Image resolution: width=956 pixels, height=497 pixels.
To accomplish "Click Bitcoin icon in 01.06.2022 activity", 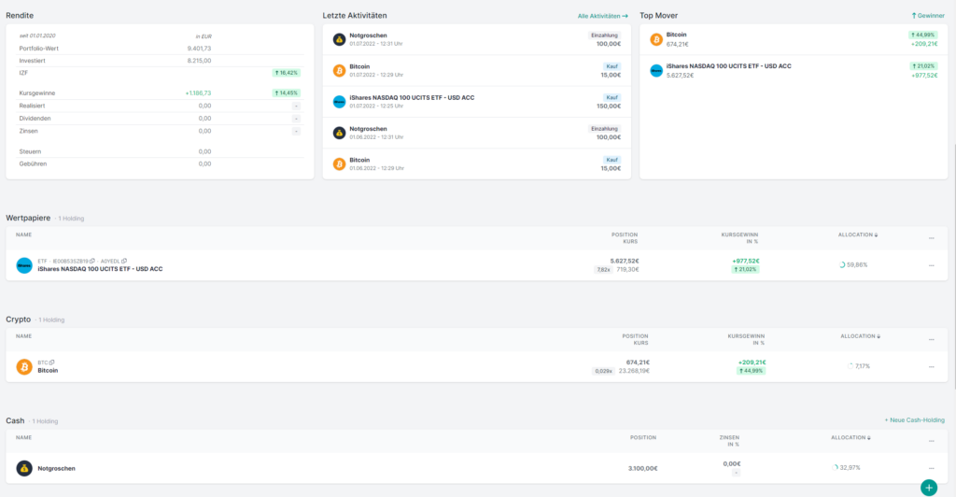I will 339,164.
